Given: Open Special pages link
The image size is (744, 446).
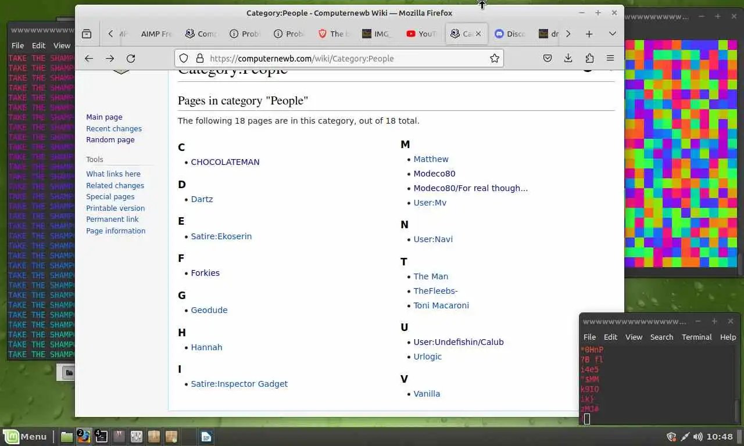Looking at the screenshot, I should (110, 196).
